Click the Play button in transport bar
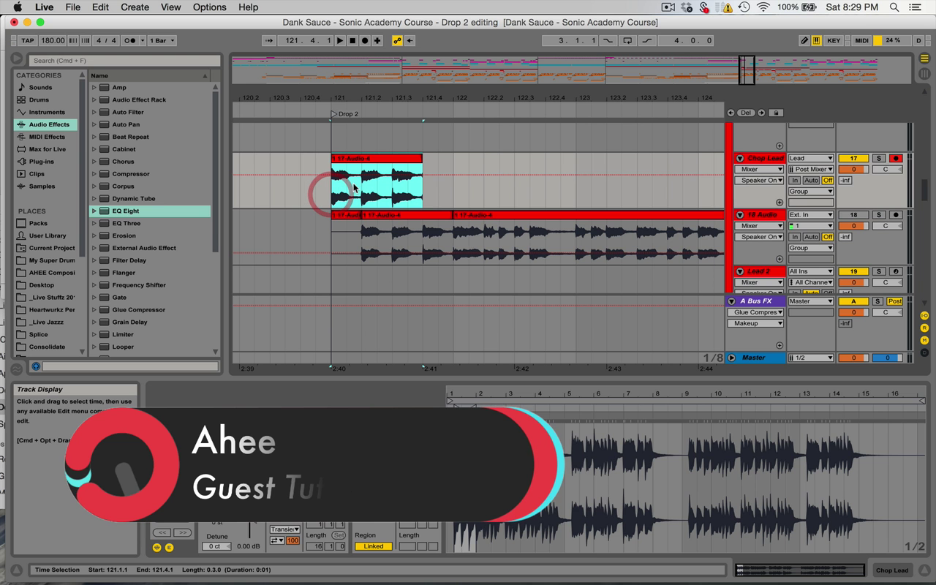The image size is (936, 585). point(340,41)
